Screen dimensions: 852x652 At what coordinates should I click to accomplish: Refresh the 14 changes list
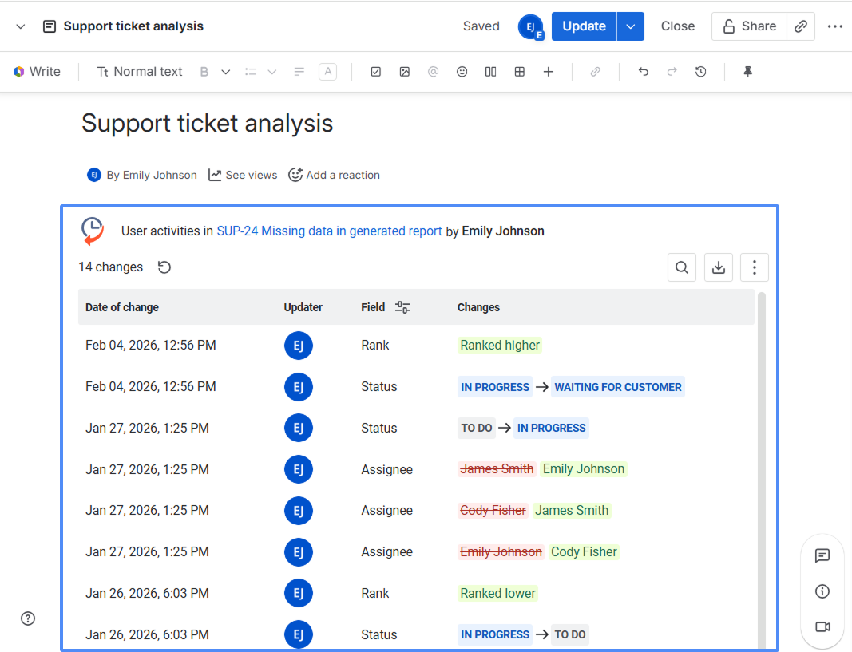(x=164, y=267)
